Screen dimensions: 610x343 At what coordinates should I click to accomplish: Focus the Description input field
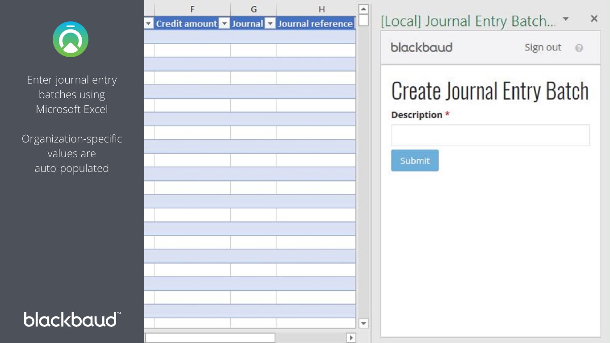click(490, 135)
